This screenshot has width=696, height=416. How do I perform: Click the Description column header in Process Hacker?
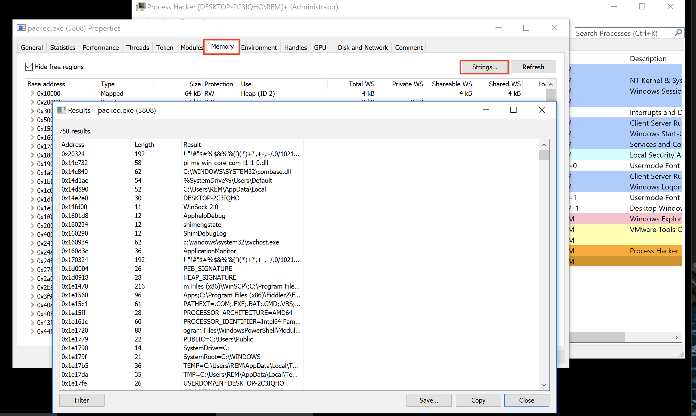point(655,58)
